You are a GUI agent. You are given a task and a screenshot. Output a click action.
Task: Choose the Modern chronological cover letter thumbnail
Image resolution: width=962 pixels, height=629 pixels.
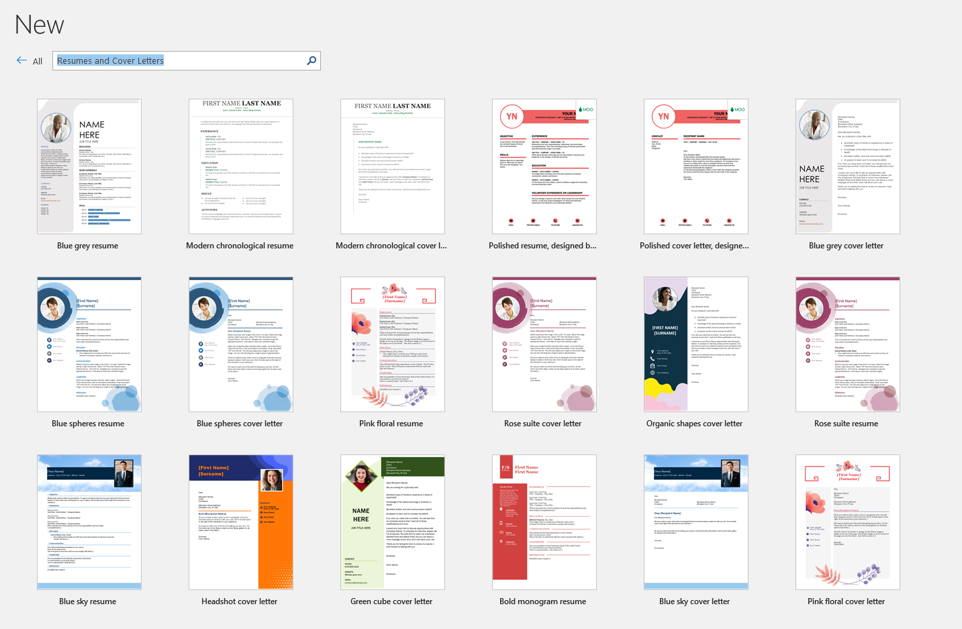(393, 166)
